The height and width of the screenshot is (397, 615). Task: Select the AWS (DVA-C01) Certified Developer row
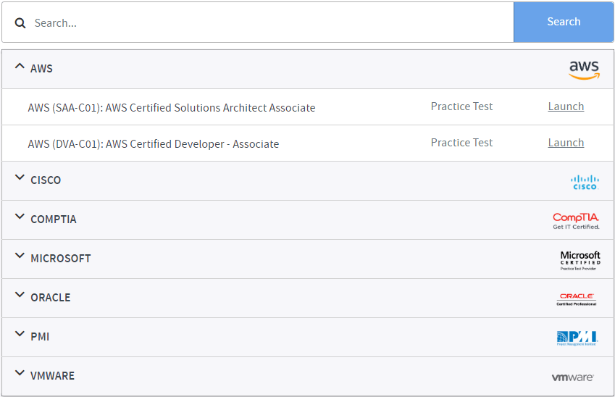click(154, 144)
